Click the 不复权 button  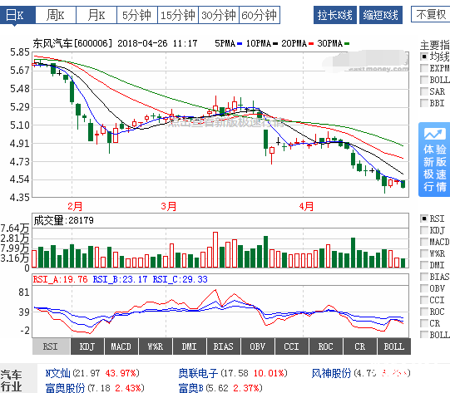coord(431,14)
